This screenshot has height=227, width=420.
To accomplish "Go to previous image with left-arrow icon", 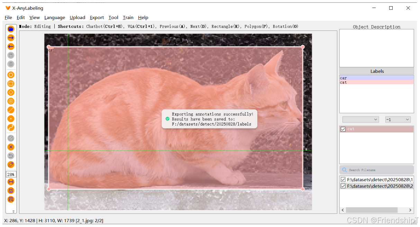I will (x=11, y=46).
